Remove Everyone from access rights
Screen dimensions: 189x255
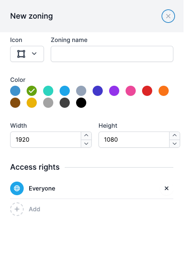click(x=167, y=188)
